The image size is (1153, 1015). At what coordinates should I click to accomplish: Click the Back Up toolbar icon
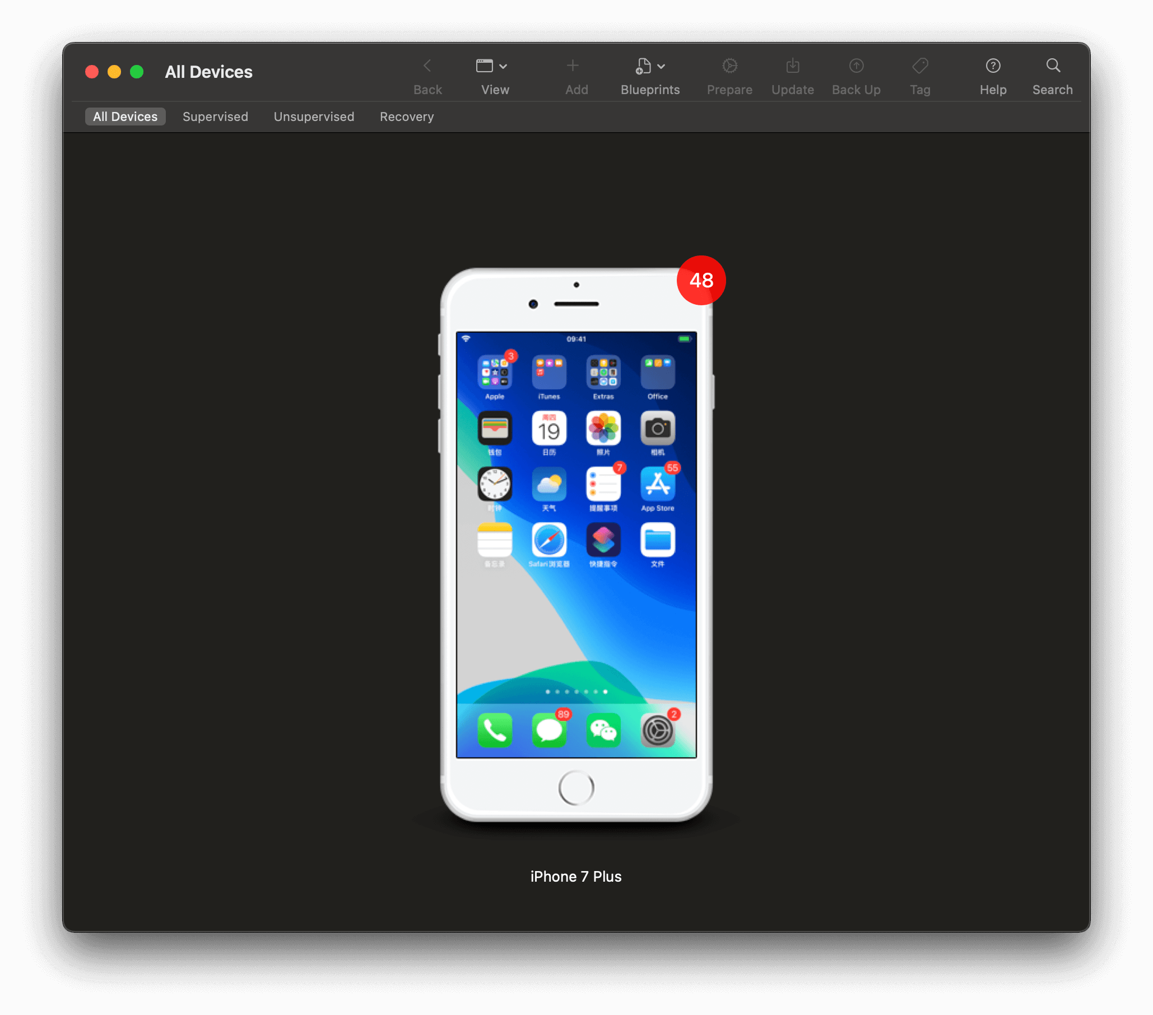pos(856,66)
